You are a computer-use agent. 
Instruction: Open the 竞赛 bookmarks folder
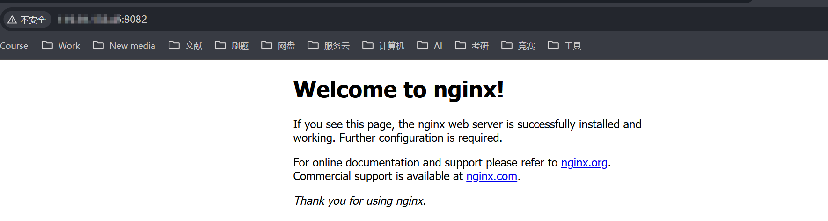pyautogui.click(x=518, y=46)
